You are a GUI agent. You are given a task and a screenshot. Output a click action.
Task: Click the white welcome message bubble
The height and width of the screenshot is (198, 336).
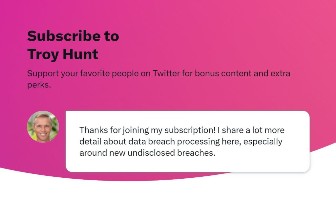[x=187, y=141]
